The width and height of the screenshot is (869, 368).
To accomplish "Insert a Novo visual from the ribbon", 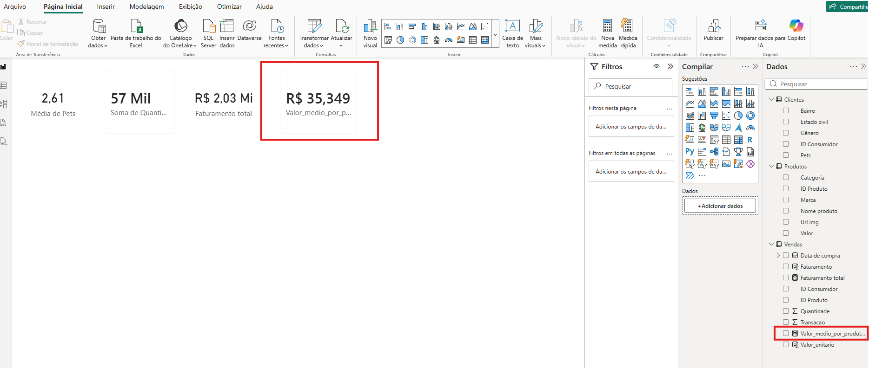I will pos(370,33).
